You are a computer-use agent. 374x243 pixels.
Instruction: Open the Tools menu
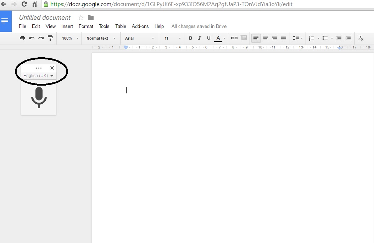(x=104, y=26)
